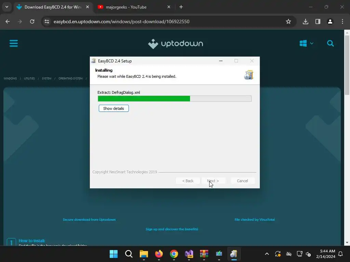This screenshot has width=350, height=262.
Task: Open WinRAR from the taskbar
Action: click(204, 254)
